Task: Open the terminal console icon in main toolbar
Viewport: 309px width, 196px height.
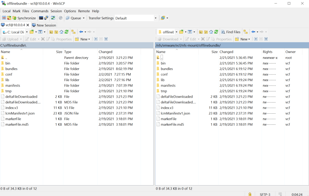Action: [41, 18]
